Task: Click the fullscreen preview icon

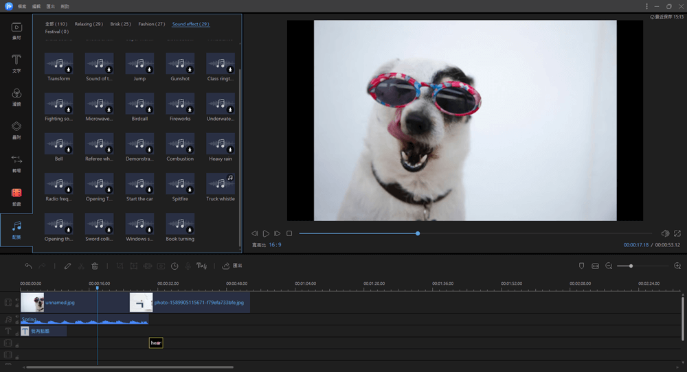Action: click(677, 233)
